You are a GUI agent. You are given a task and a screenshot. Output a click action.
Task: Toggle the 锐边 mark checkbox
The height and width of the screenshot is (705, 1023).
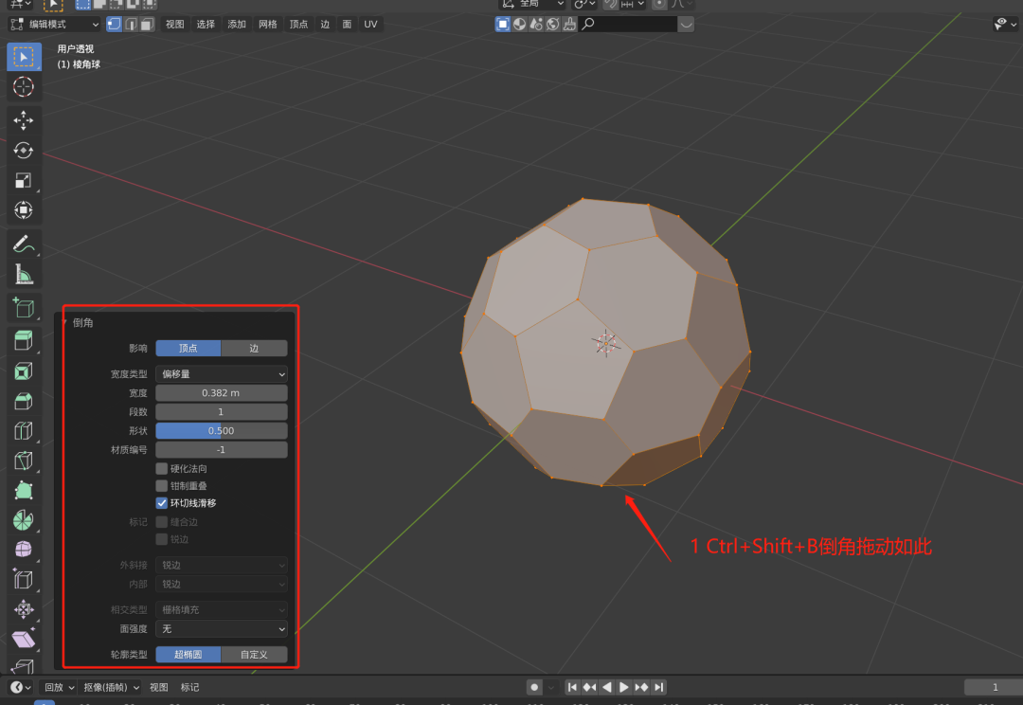click(x=162, y=539)
